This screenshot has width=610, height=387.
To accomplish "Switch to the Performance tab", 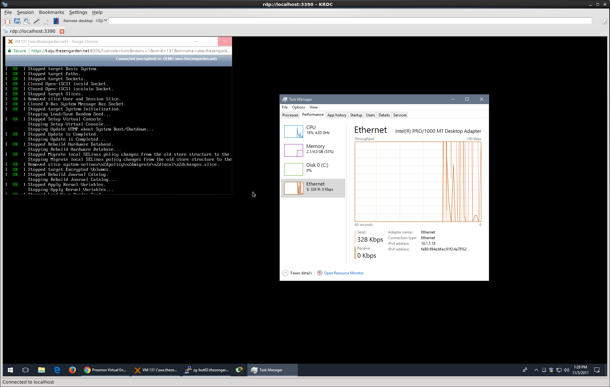I will point(313,115).
